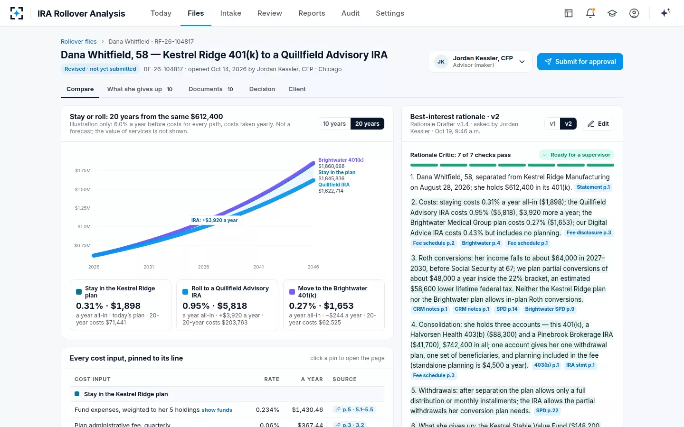Expand show funds for the 5 holdings
This screenshot has width=684, height=427.
tap(217, 410)
